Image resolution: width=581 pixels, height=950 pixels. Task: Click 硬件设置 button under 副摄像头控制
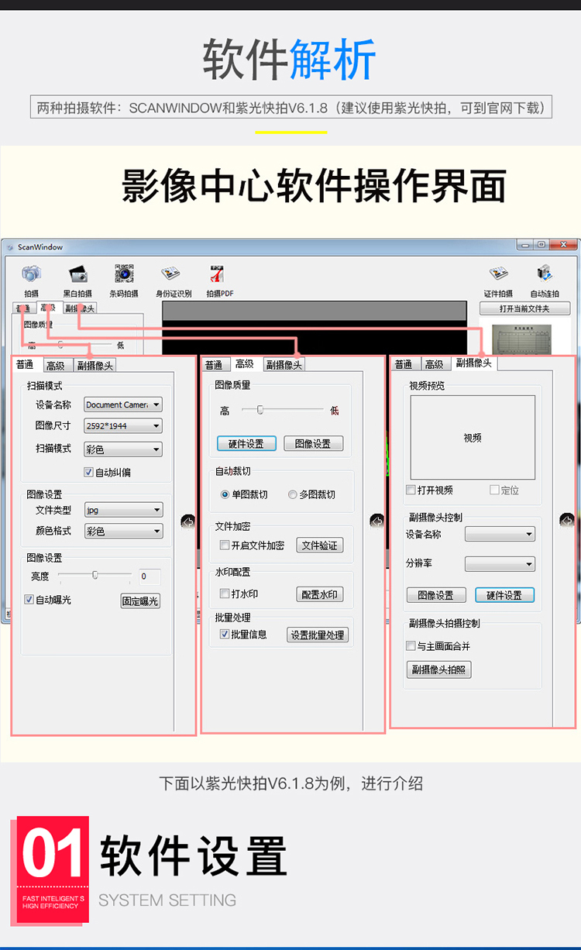pos(504,595)
